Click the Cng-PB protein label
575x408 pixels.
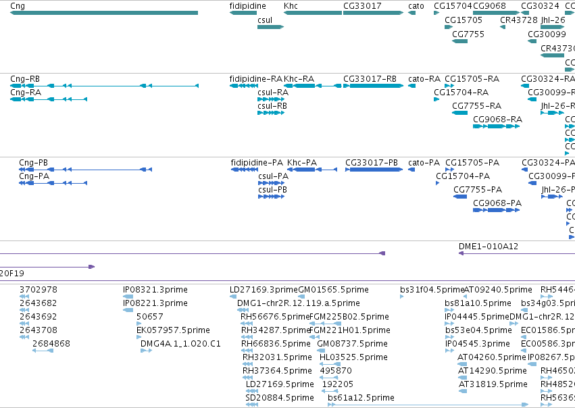point(33,163)
